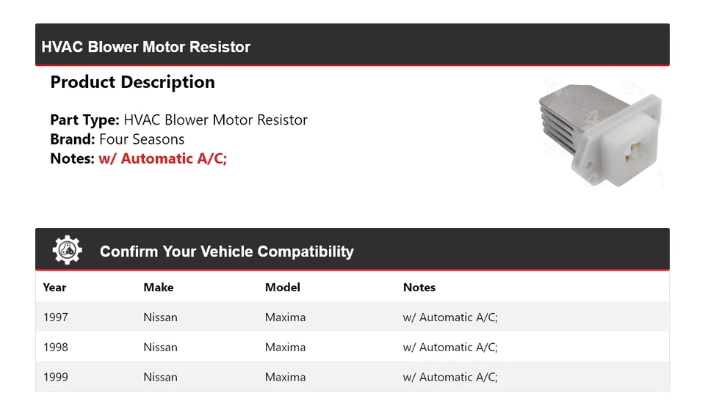This screenshot has height=415, width=705.
Task: Select the Product Description heading
Action: point(132,82)
